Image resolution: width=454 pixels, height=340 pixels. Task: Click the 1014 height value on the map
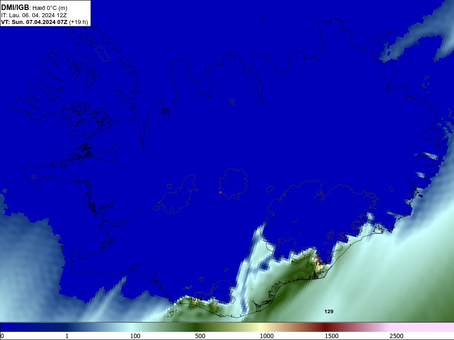point(196,299)
